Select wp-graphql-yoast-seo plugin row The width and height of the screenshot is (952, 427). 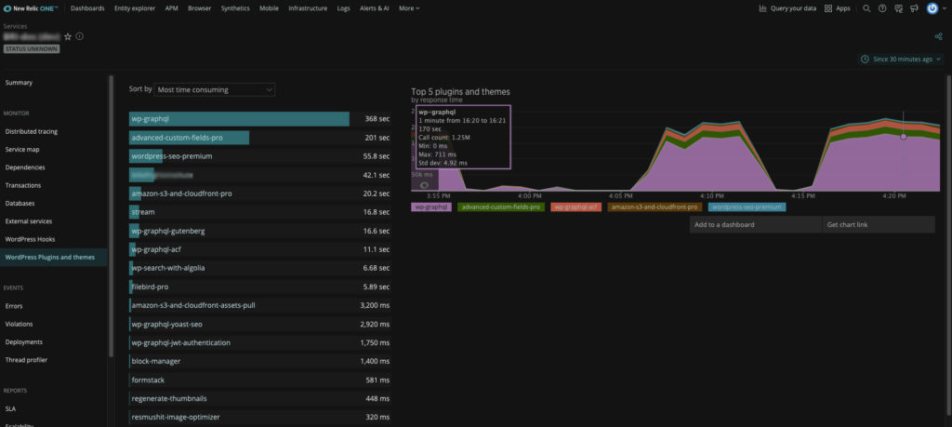click(x=260, y=325)
